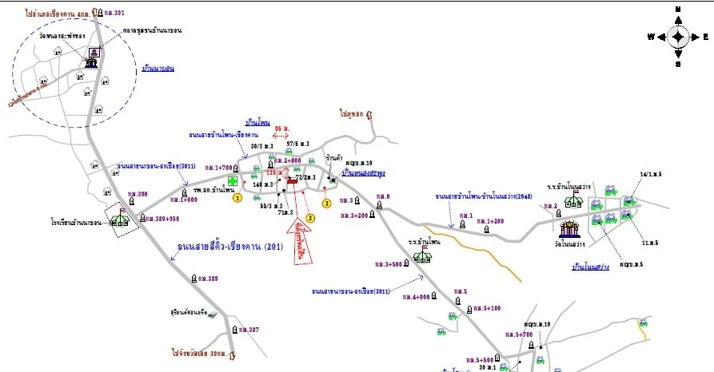Click the direction text ไปภูทอก
Image resolution: width=714 pixels, height=372 pixels.
[x=352, y=113]
